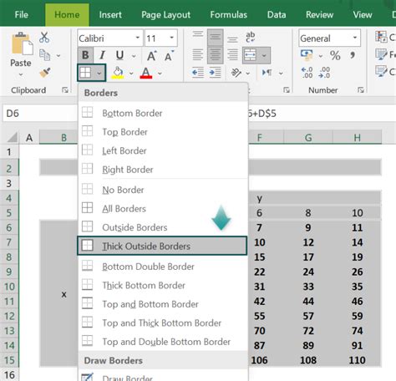Open Number format dialog launcher
396x381 pixels.
361,89
